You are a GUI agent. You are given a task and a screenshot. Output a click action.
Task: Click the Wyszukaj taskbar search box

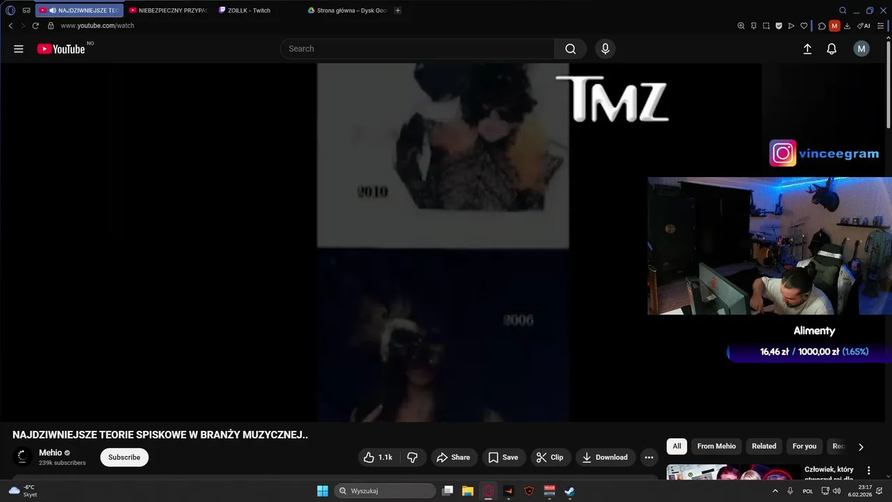[385, 491]
